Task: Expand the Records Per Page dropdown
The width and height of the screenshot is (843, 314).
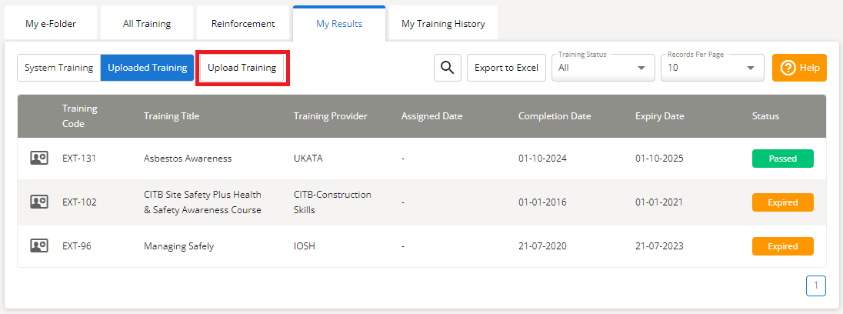Action: [x=711, y=68]
